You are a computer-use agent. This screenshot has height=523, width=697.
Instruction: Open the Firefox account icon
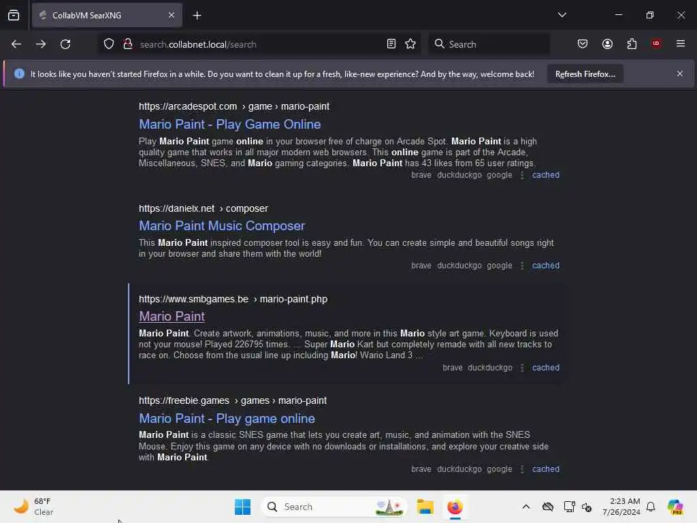607,44
